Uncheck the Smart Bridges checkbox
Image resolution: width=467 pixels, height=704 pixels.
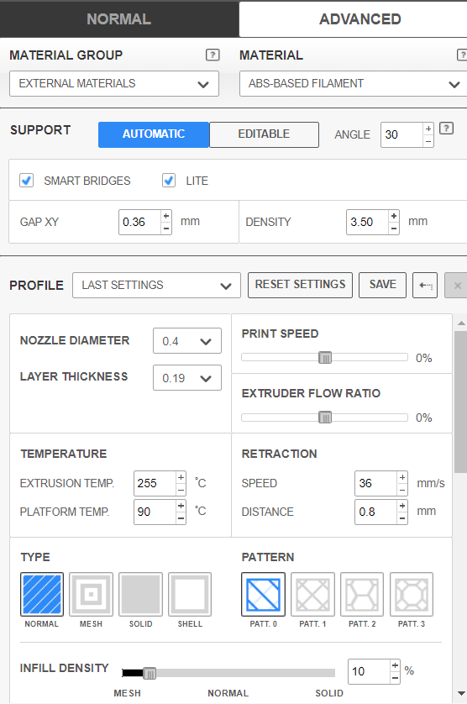pos(27,181)
